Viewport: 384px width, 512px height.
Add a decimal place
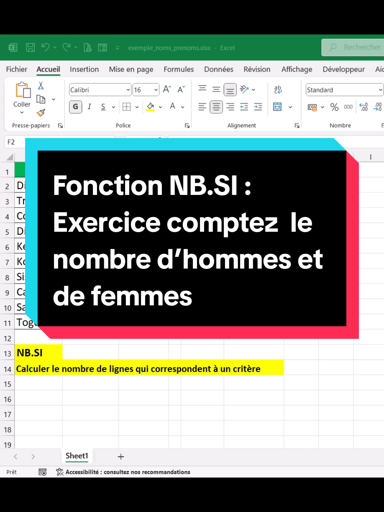364,107
